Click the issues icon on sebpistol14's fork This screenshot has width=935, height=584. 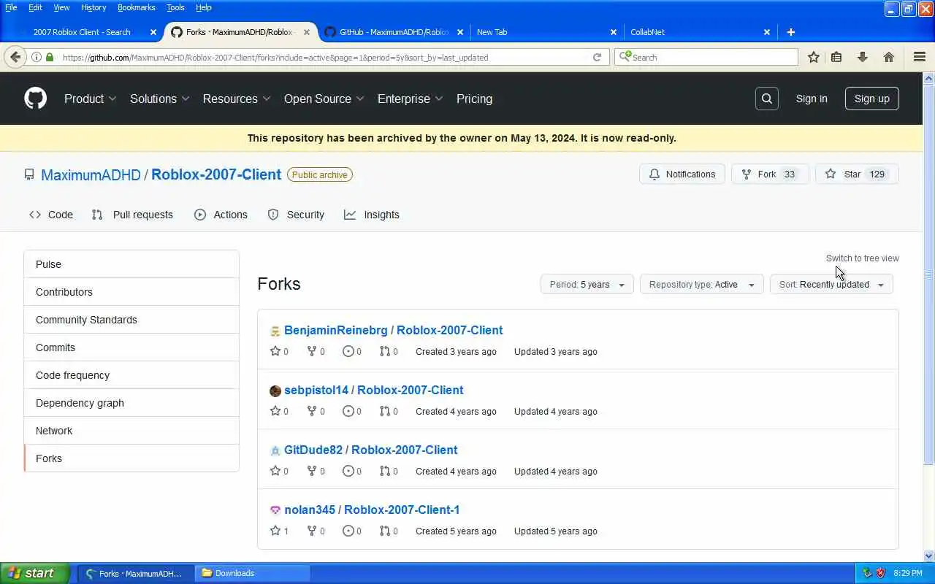(348, 411)
